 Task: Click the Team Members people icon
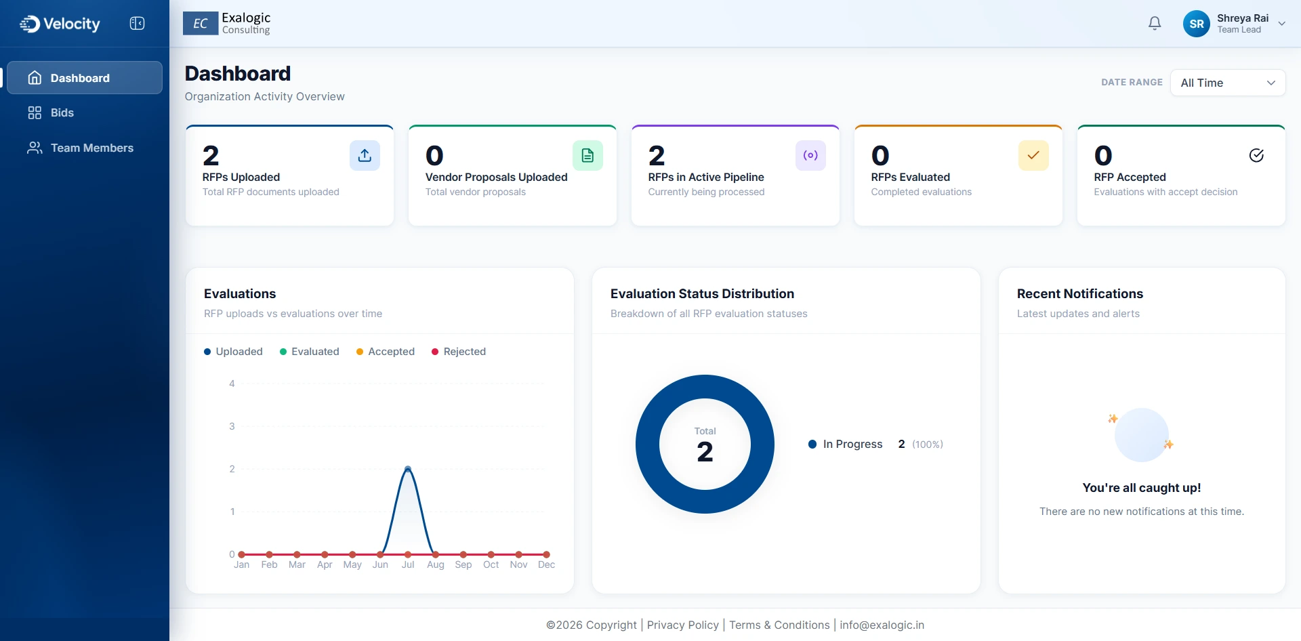coord(35,148)
